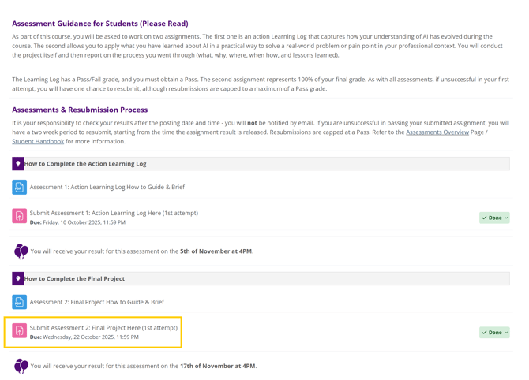Screen dimensions: 529x380
Task: Open Assessment 2: Final Project How to Guide
Action: (x=97, y=302)
